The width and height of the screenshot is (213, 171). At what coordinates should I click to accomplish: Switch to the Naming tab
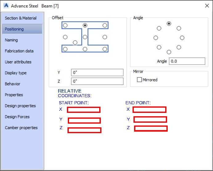(22, 40)
